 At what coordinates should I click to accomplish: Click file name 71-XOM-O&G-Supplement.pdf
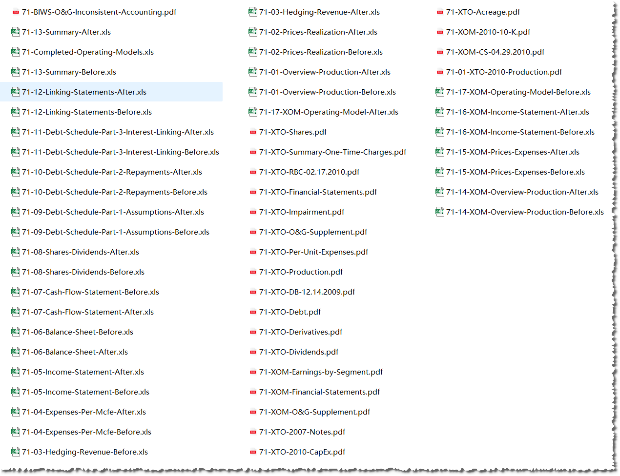click(x=314, y=412)
